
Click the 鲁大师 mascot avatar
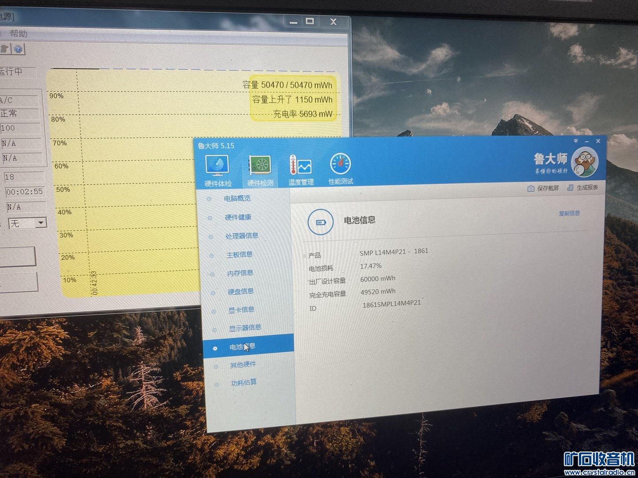[585, 162]
